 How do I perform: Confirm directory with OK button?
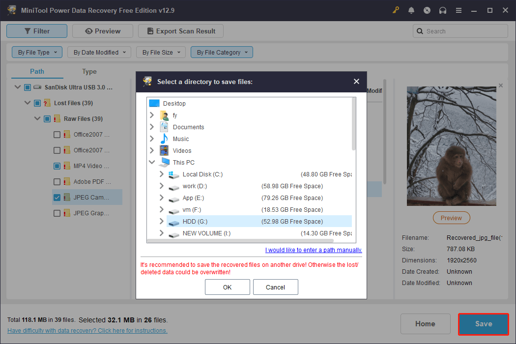point(228,287)
